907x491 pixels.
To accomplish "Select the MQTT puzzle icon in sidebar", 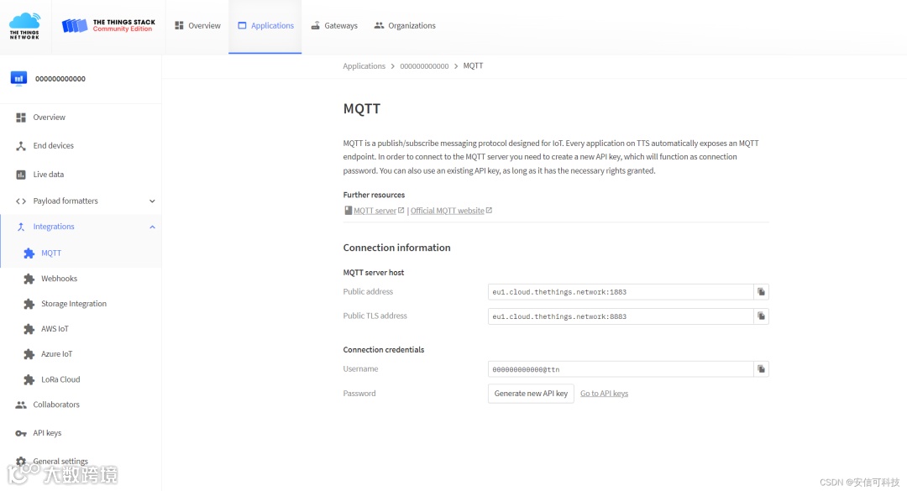I will (29, 253).
